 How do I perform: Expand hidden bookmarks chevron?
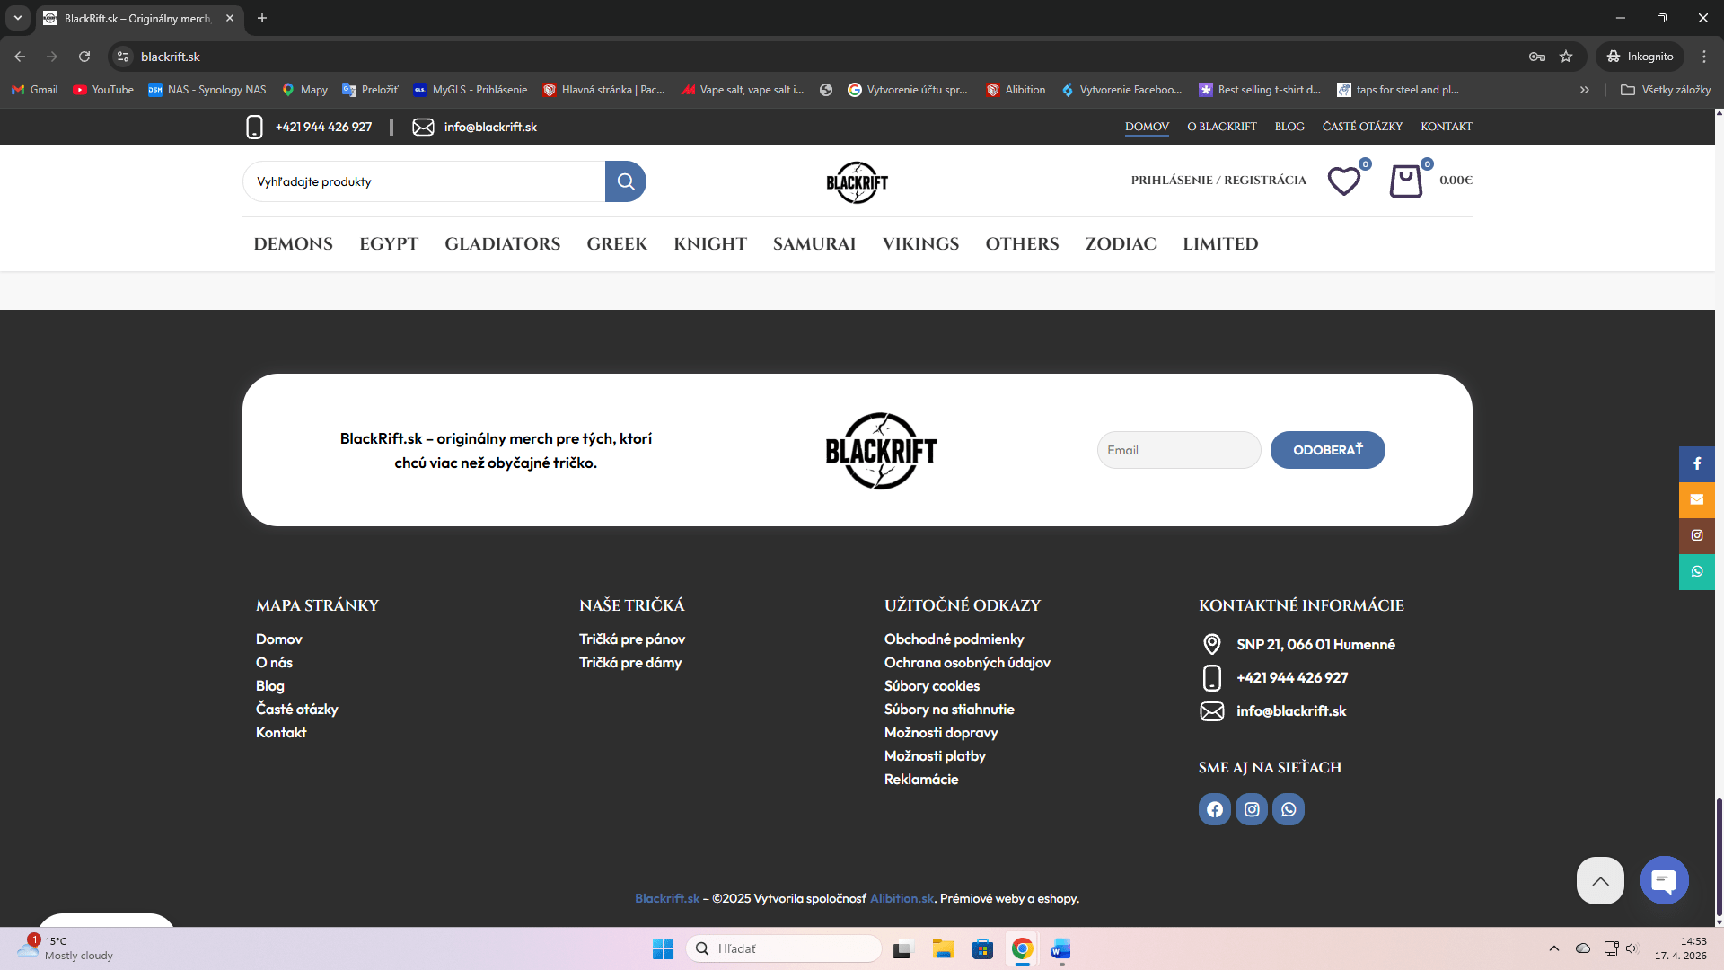point(1585,90)
